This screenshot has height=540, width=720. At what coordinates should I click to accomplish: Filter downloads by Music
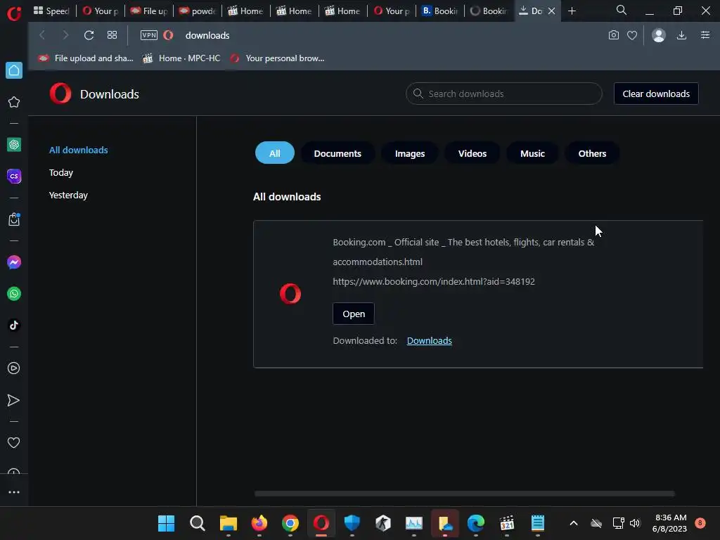(x=532, y=153)
